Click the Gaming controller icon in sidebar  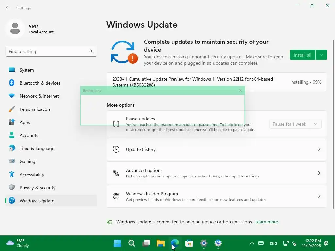(12, 161)
